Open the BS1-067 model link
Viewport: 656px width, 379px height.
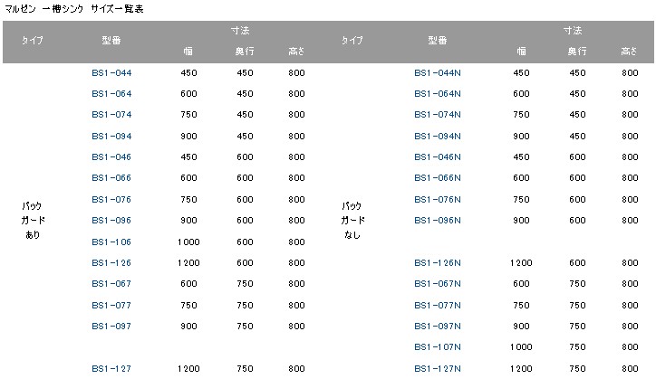click(111, 284)
